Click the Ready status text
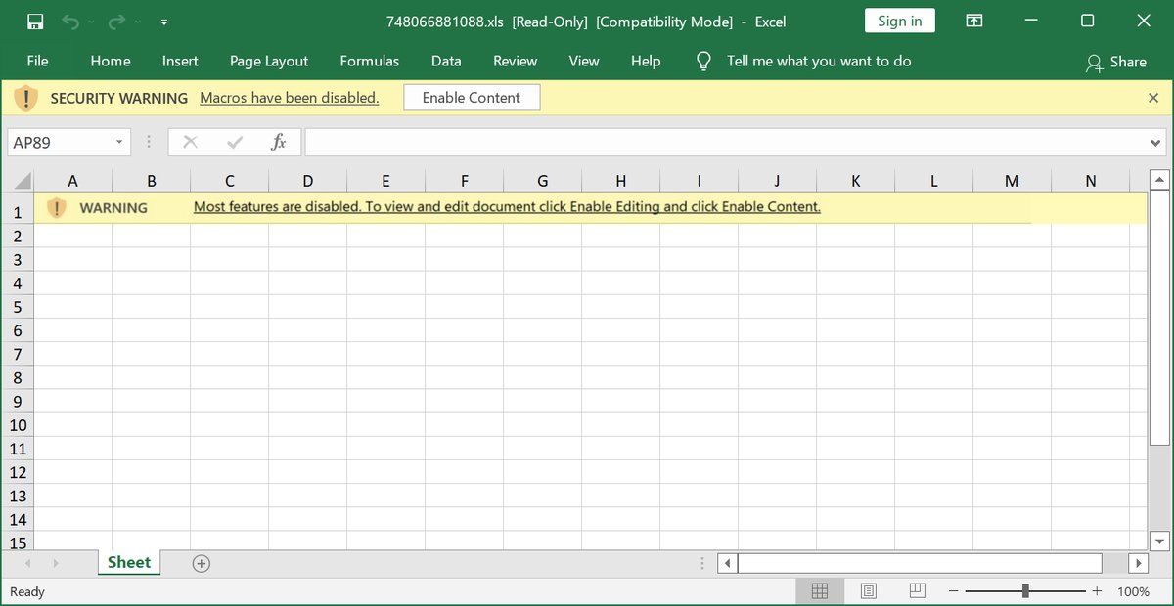1174x606 pixels. coord(26,592)
